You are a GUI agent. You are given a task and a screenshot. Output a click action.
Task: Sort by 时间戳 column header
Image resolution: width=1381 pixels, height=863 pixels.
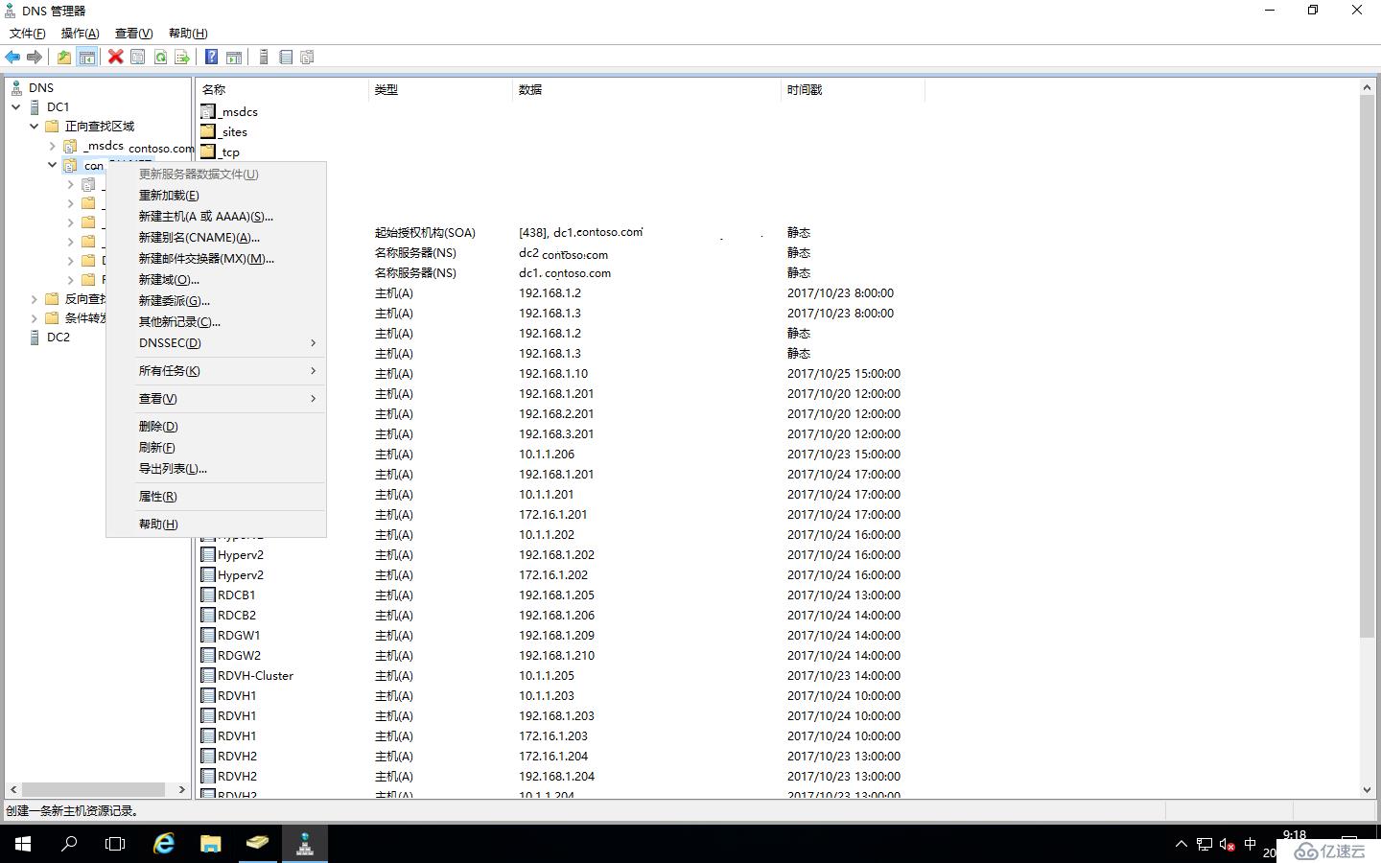click(853, 89)
